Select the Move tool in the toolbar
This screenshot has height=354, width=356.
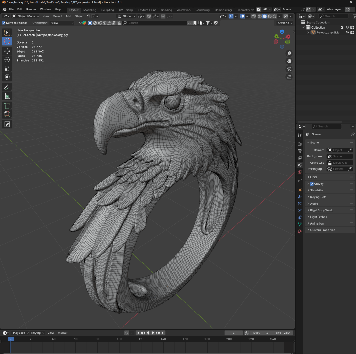click(x=7, y=51)
